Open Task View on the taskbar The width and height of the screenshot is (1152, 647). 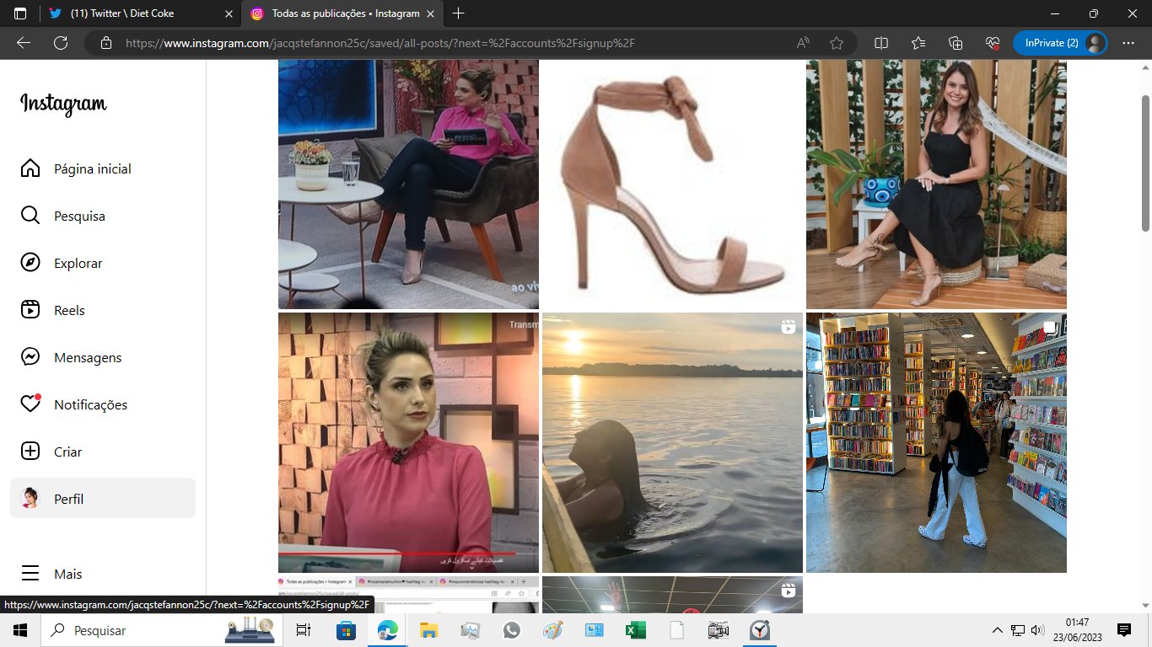304,630
